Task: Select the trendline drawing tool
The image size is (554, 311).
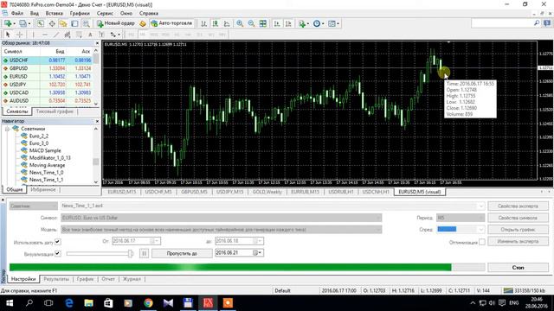Action: coord(56,35)
